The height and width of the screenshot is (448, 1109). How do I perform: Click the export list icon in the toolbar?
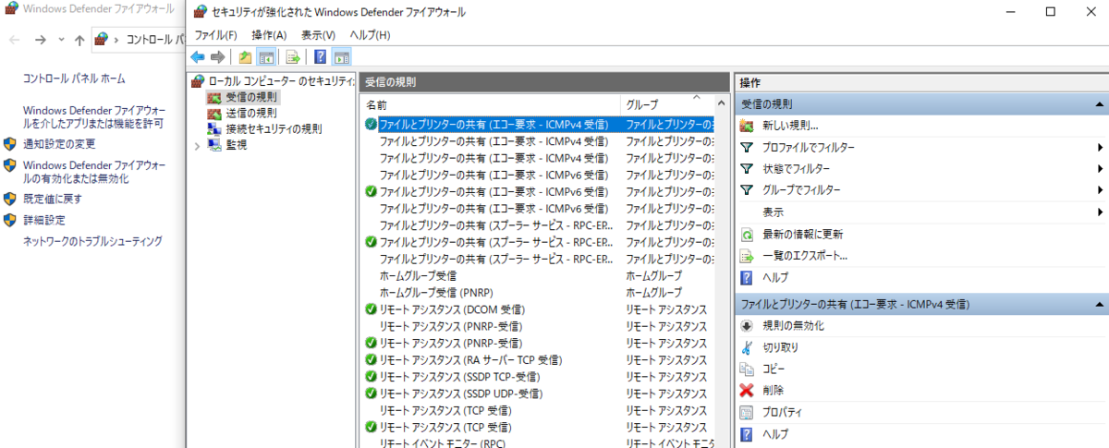292,57
